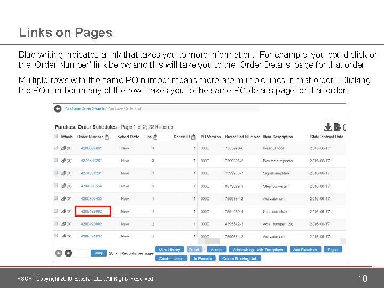Click the Create Stocking Unit button

click(x=240, y=258)
